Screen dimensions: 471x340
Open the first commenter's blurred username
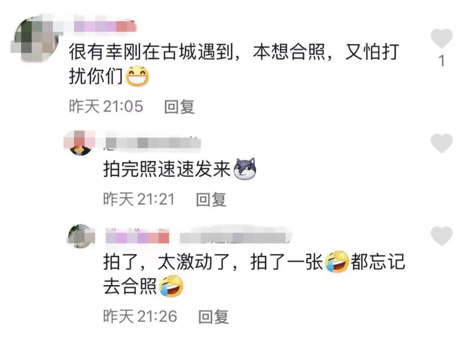pos(105,26)
